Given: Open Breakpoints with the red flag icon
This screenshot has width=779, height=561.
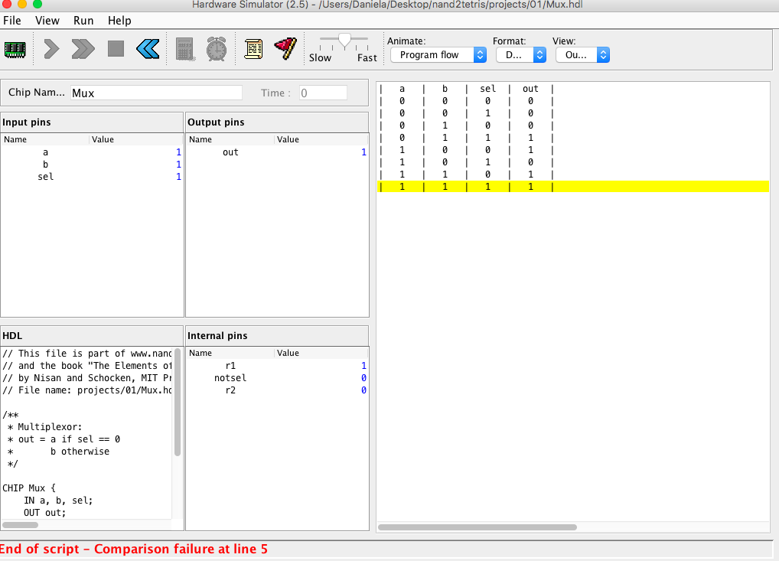Looking at the screenshot, I should [x=285, y=49].
